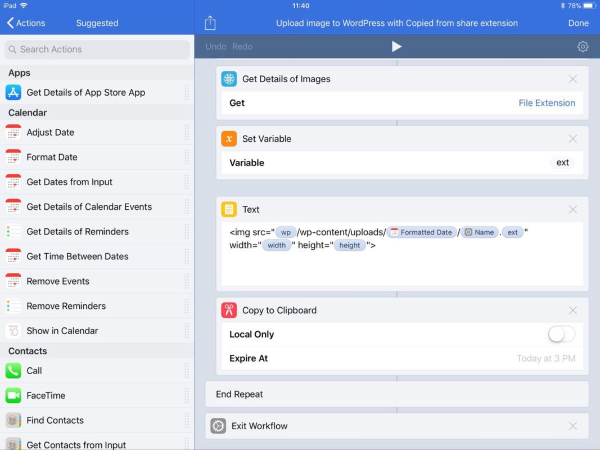
Task: Tap the wp variable token
Action: point(286,232)
